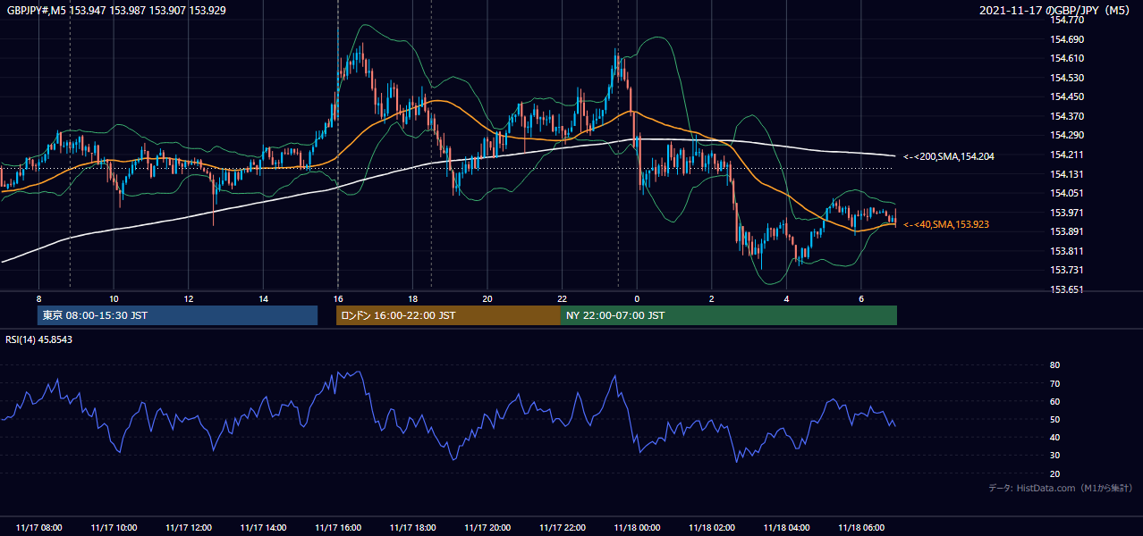Click hour label 16 below price chart
This screenshot has width=1143, height=536.
click(338, 298)
